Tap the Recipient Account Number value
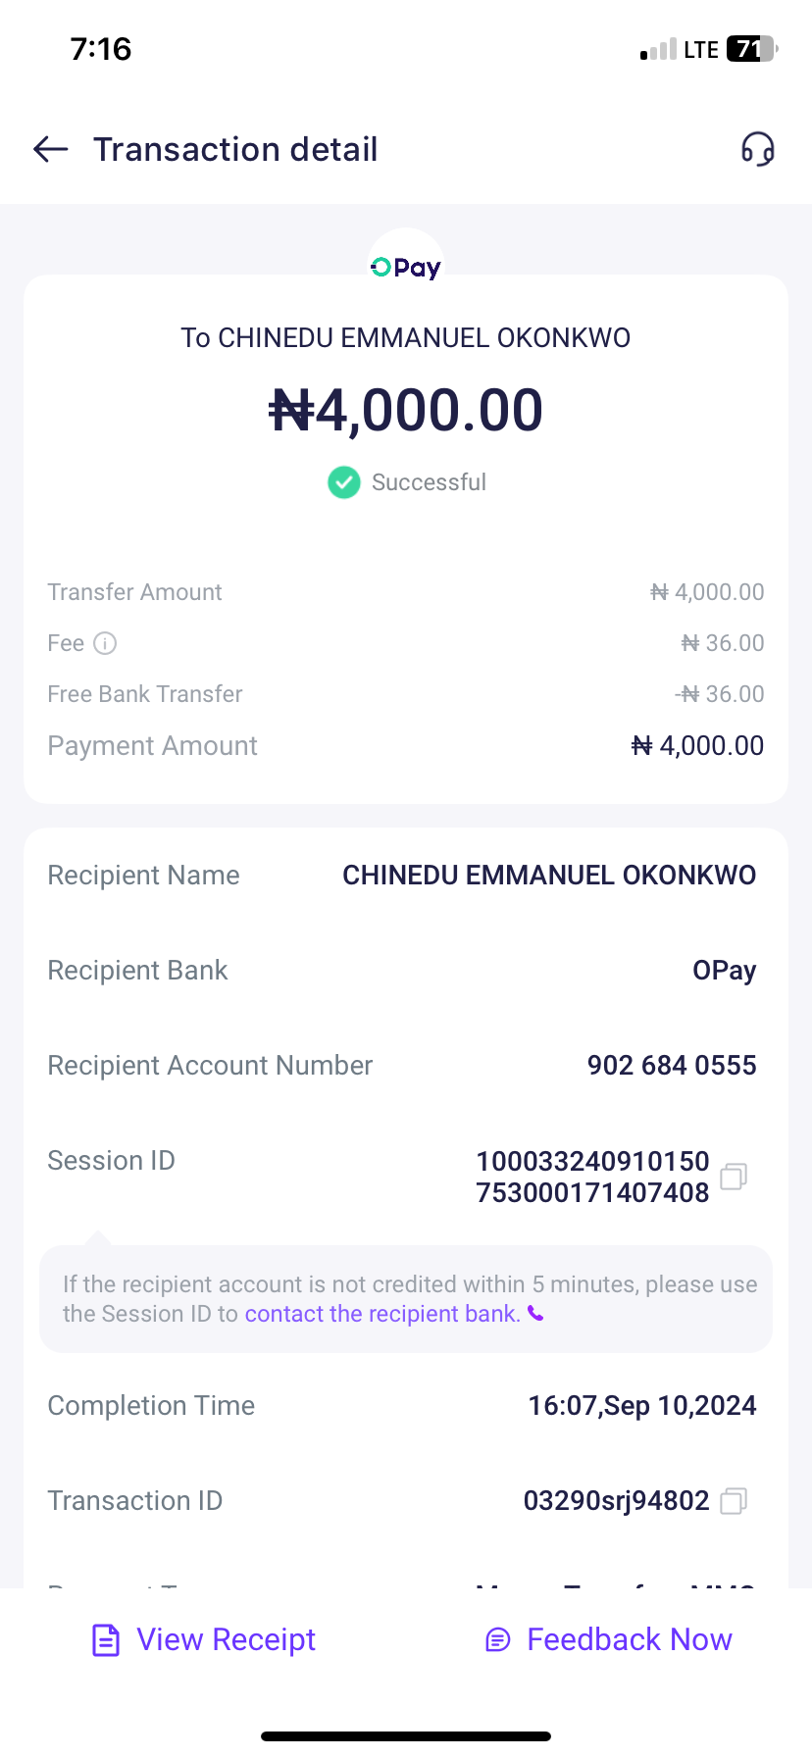 pyautogui.click(x=672, y=1066)
